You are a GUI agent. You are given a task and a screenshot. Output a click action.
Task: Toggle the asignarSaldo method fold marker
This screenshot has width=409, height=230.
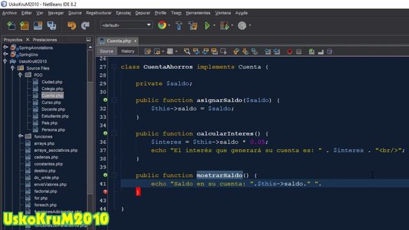click(114, 100)
